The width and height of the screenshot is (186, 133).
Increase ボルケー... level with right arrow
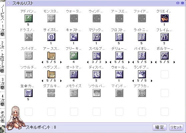174,62
